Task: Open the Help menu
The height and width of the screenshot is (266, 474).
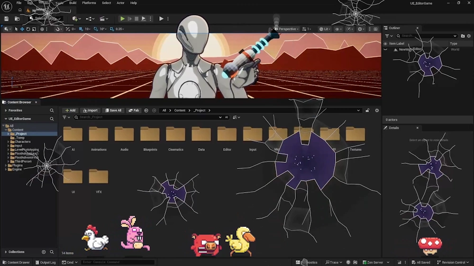Action: [x=133, y=3]
